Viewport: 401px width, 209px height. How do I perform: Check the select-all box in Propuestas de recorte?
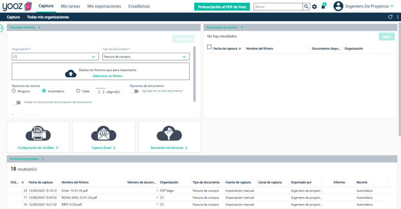[209, 47]
